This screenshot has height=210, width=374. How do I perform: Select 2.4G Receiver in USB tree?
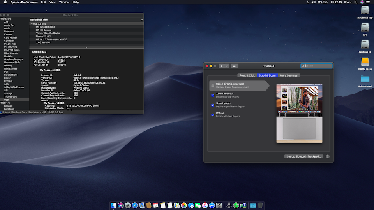pyautogui.click(x=43, y=42)
